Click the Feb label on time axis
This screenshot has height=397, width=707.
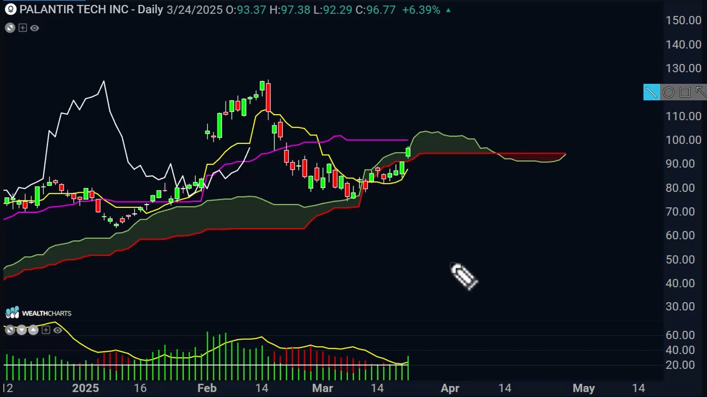point(207,388)
